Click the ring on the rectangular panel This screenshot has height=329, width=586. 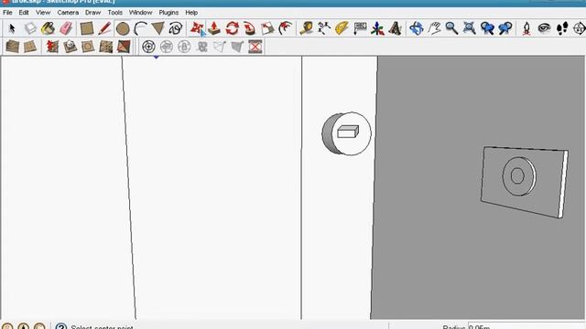pyautogui.click(x=519, y=176)
